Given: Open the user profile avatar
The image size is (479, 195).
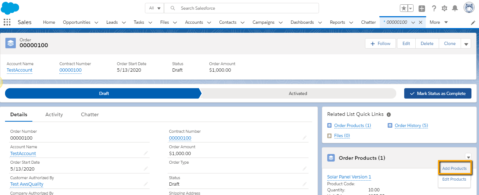Looking at the screenshot, I should pos(469,8).
